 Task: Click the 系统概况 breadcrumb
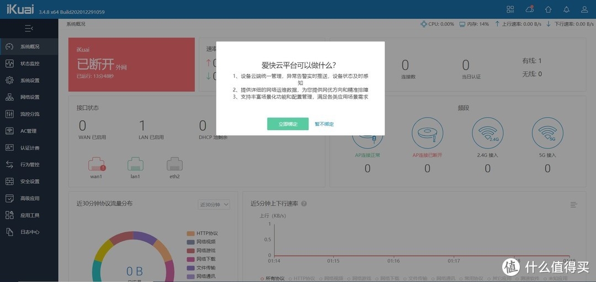point(76,24)
